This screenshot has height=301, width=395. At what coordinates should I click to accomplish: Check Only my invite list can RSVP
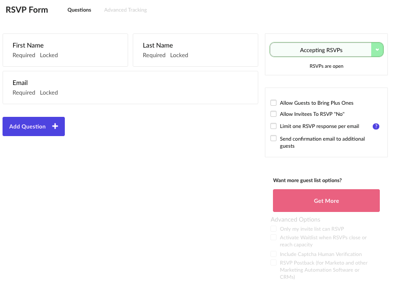(273, 229)
